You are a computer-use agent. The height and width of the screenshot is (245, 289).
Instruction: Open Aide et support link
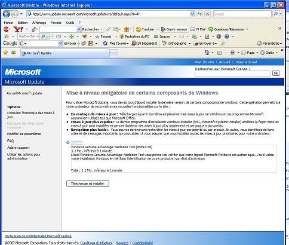[19, 148]
